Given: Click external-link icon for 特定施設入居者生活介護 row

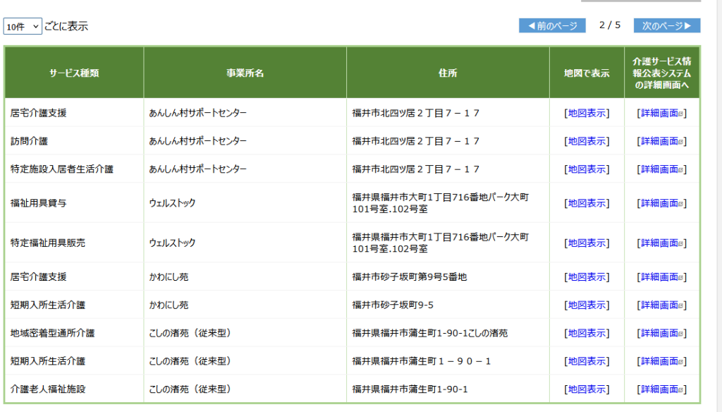Looking at the screenshot, I should (x=680, y=169).
